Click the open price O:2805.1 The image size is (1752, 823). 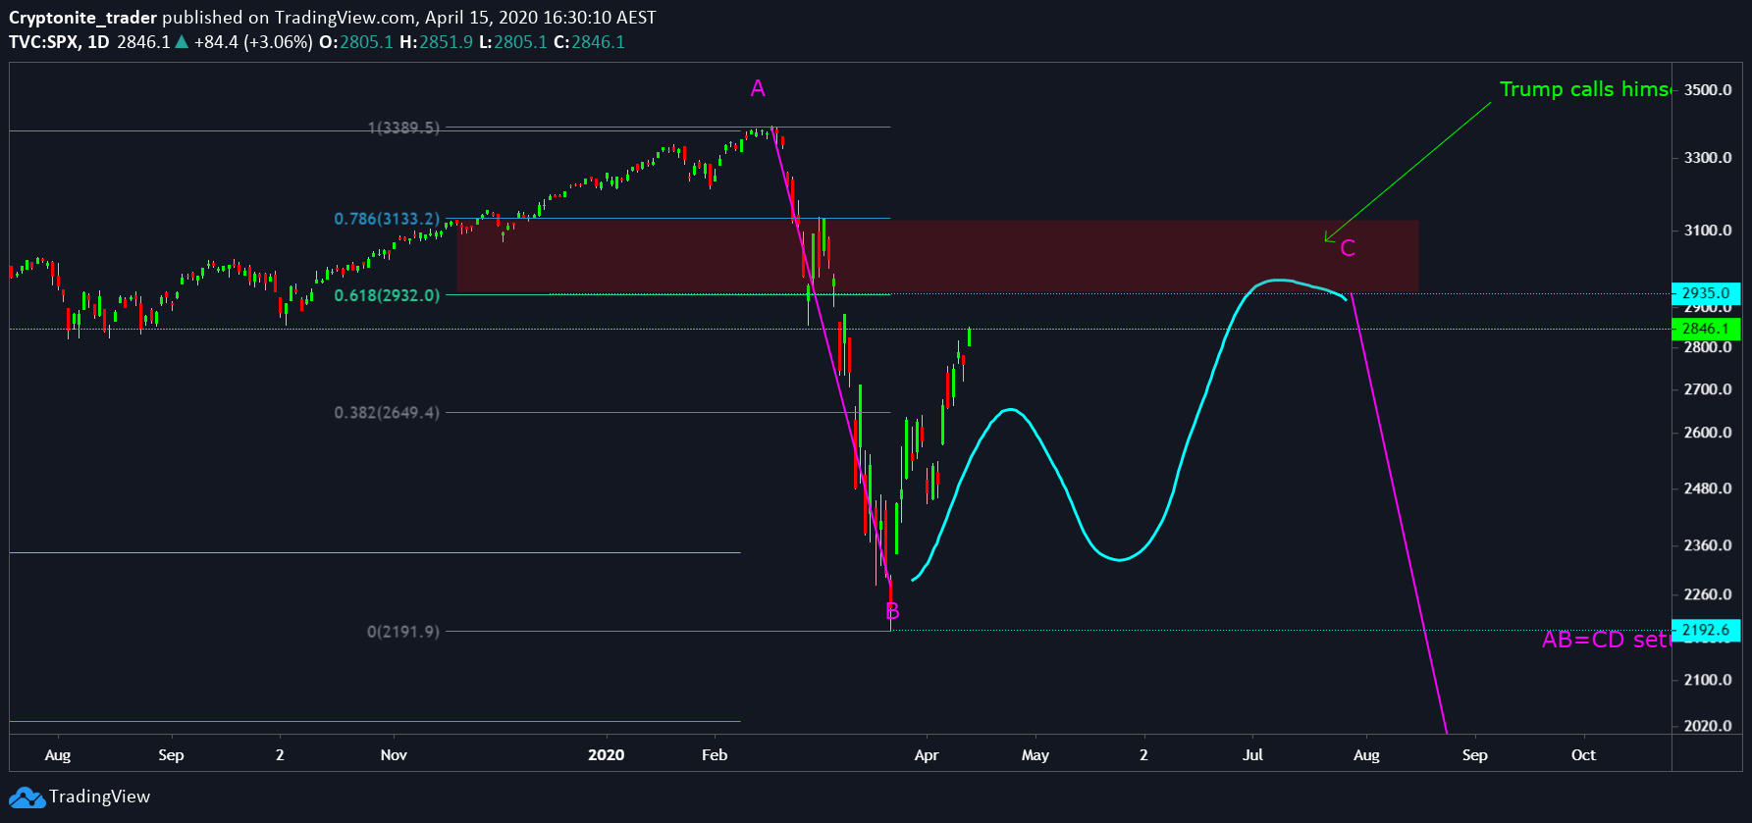click(x=355, y=42)
